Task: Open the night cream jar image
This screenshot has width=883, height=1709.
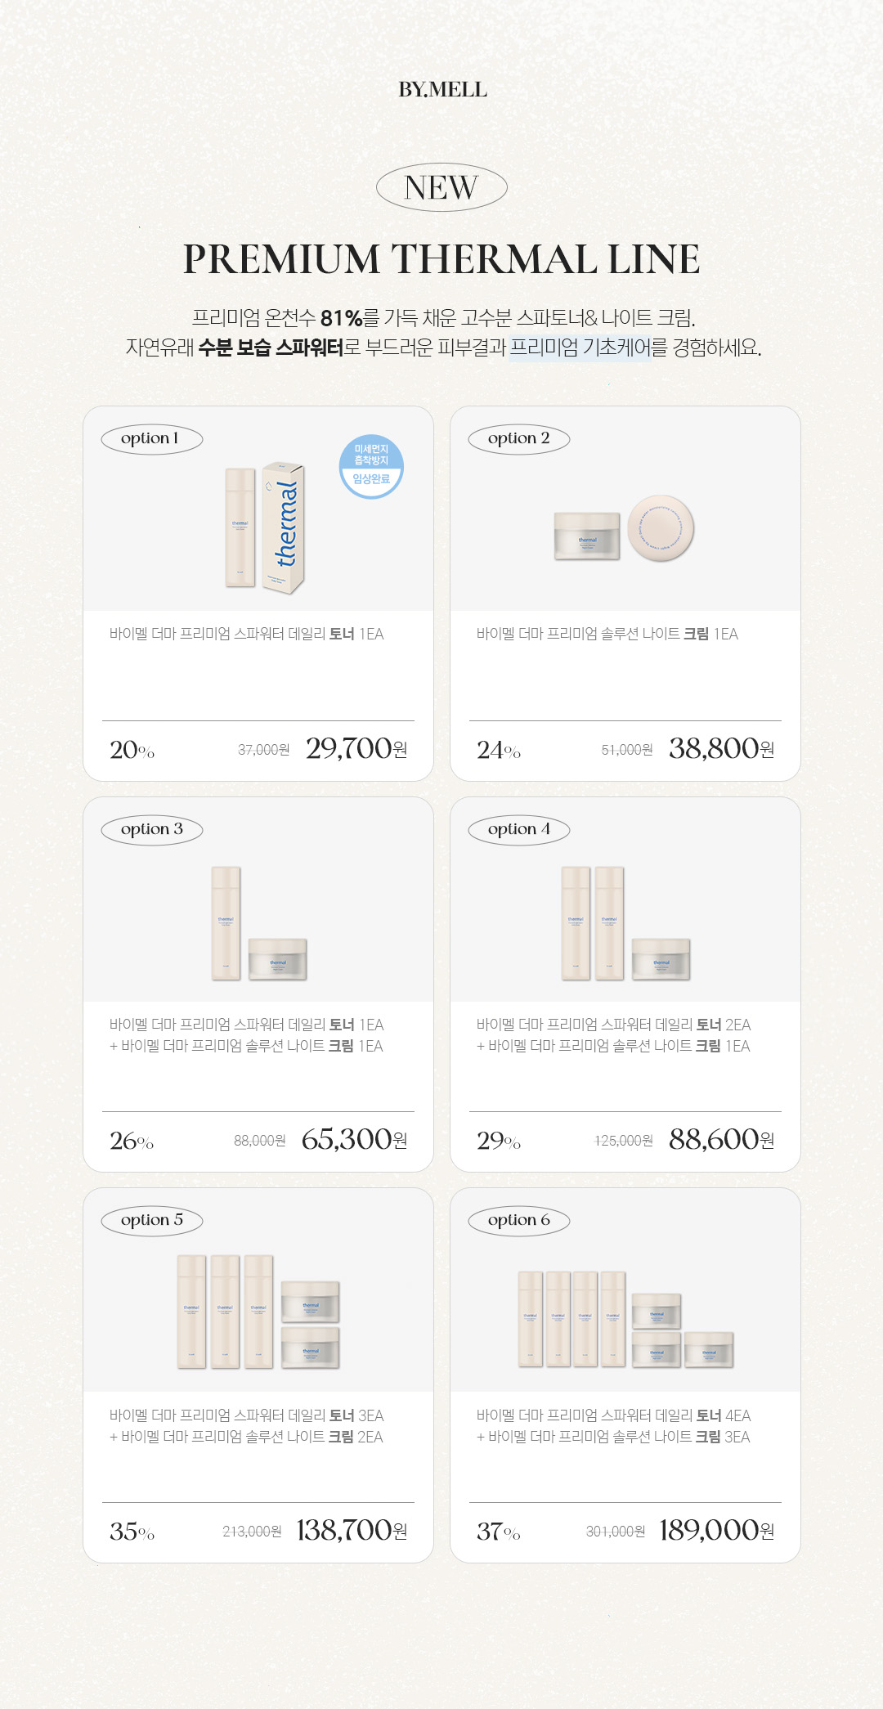Action: pos(624,528)
